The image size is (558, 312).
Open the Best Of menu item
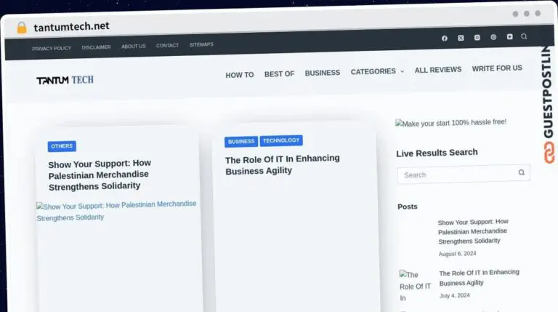[279, 74]
